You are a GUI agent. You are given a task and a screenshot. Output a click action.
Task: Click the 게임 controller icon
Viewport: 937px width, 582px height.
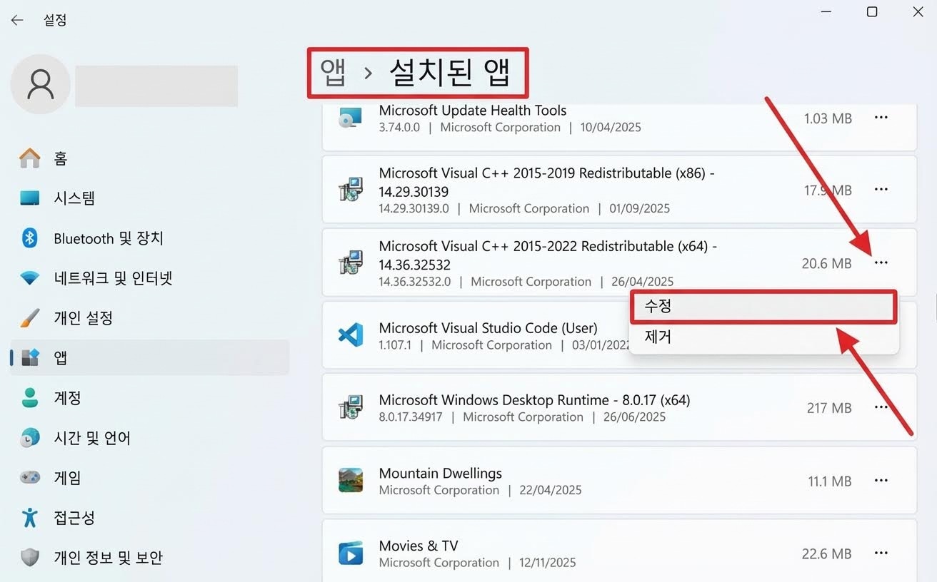point(29,478)
